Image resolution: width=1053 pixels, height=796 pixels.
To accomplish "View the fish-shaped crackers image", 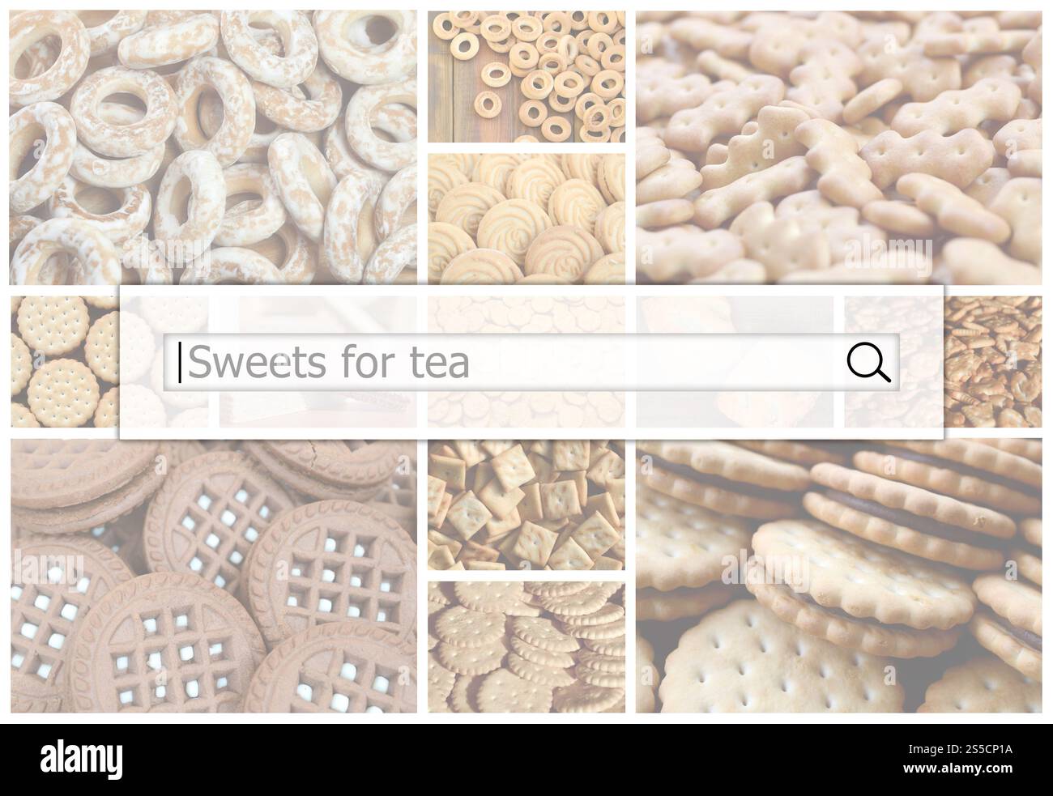I will point(839,147).
